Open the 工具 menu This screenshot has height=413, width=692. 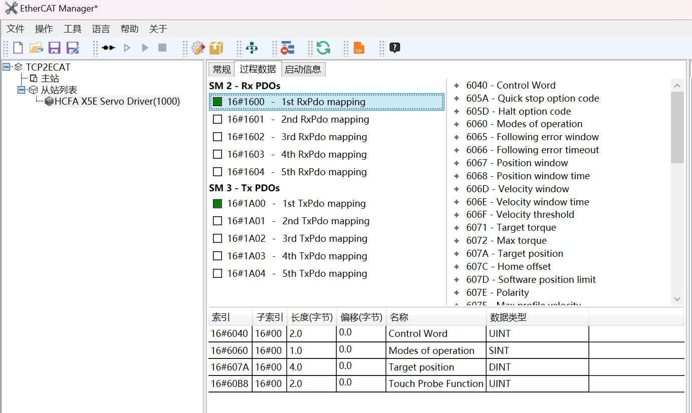click(x=73, y=29)
